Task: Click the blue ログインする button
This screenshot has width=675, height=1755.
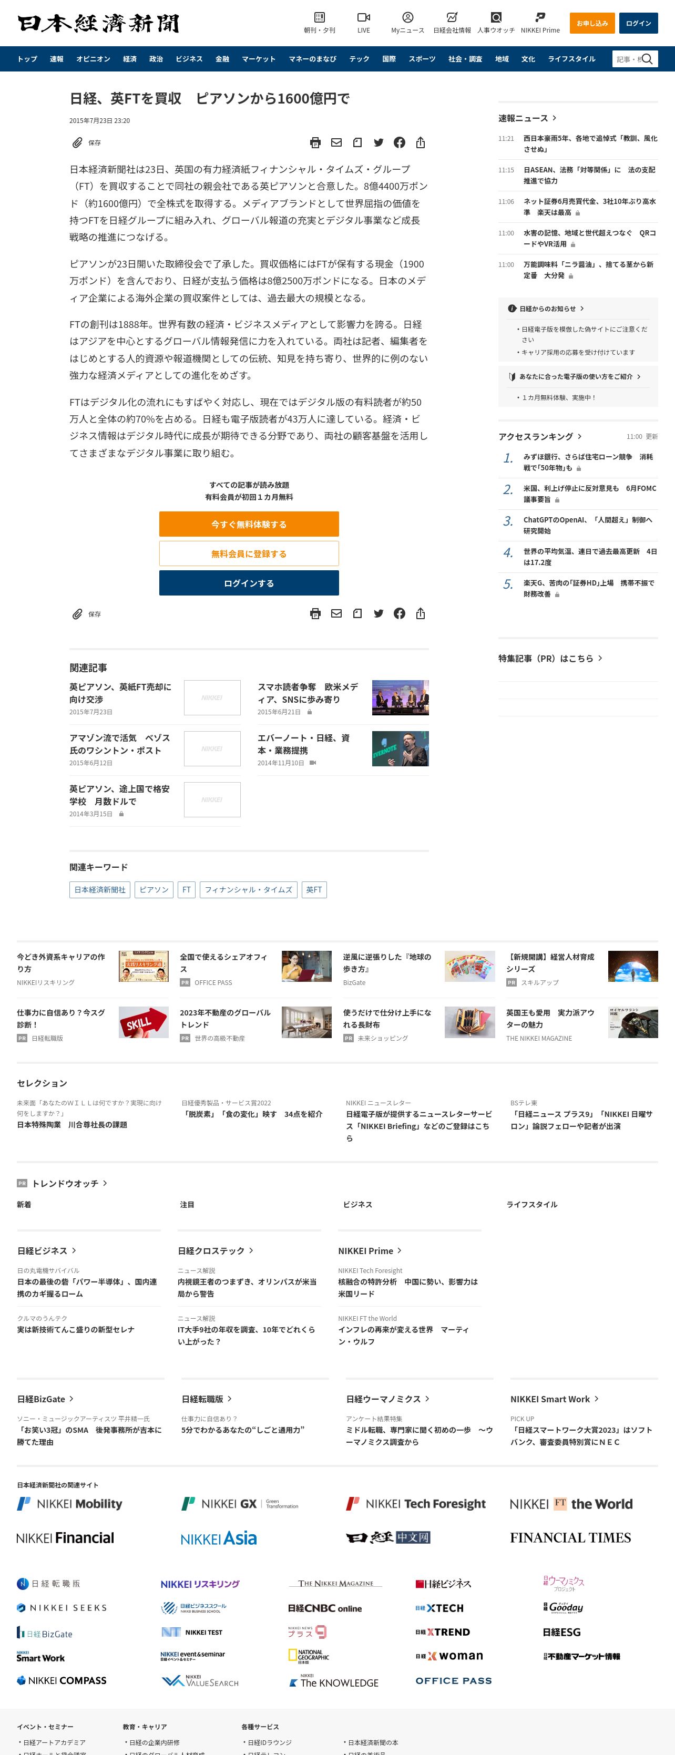Action: pos(249,583)
